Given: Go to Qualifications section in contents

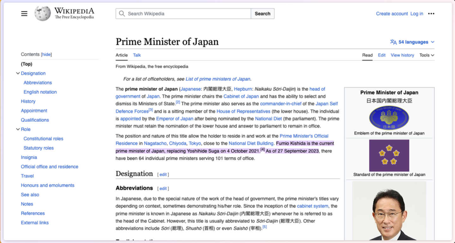Looking at the screenshot, I should pos(35,120).
